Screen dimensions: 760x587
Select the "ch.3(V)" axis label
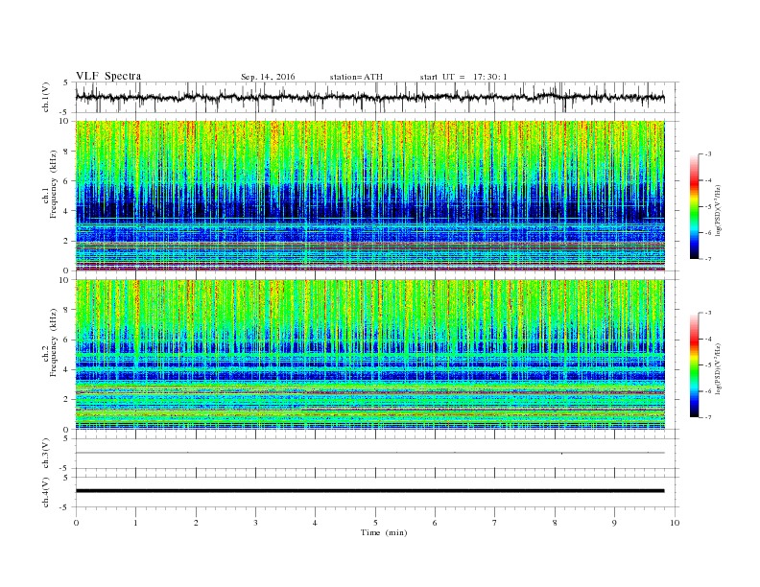coord(46,454)
